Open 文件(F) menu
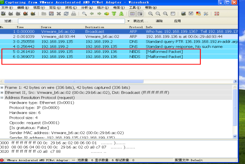Viewport: 245px width, 164px height. (7, 8)
